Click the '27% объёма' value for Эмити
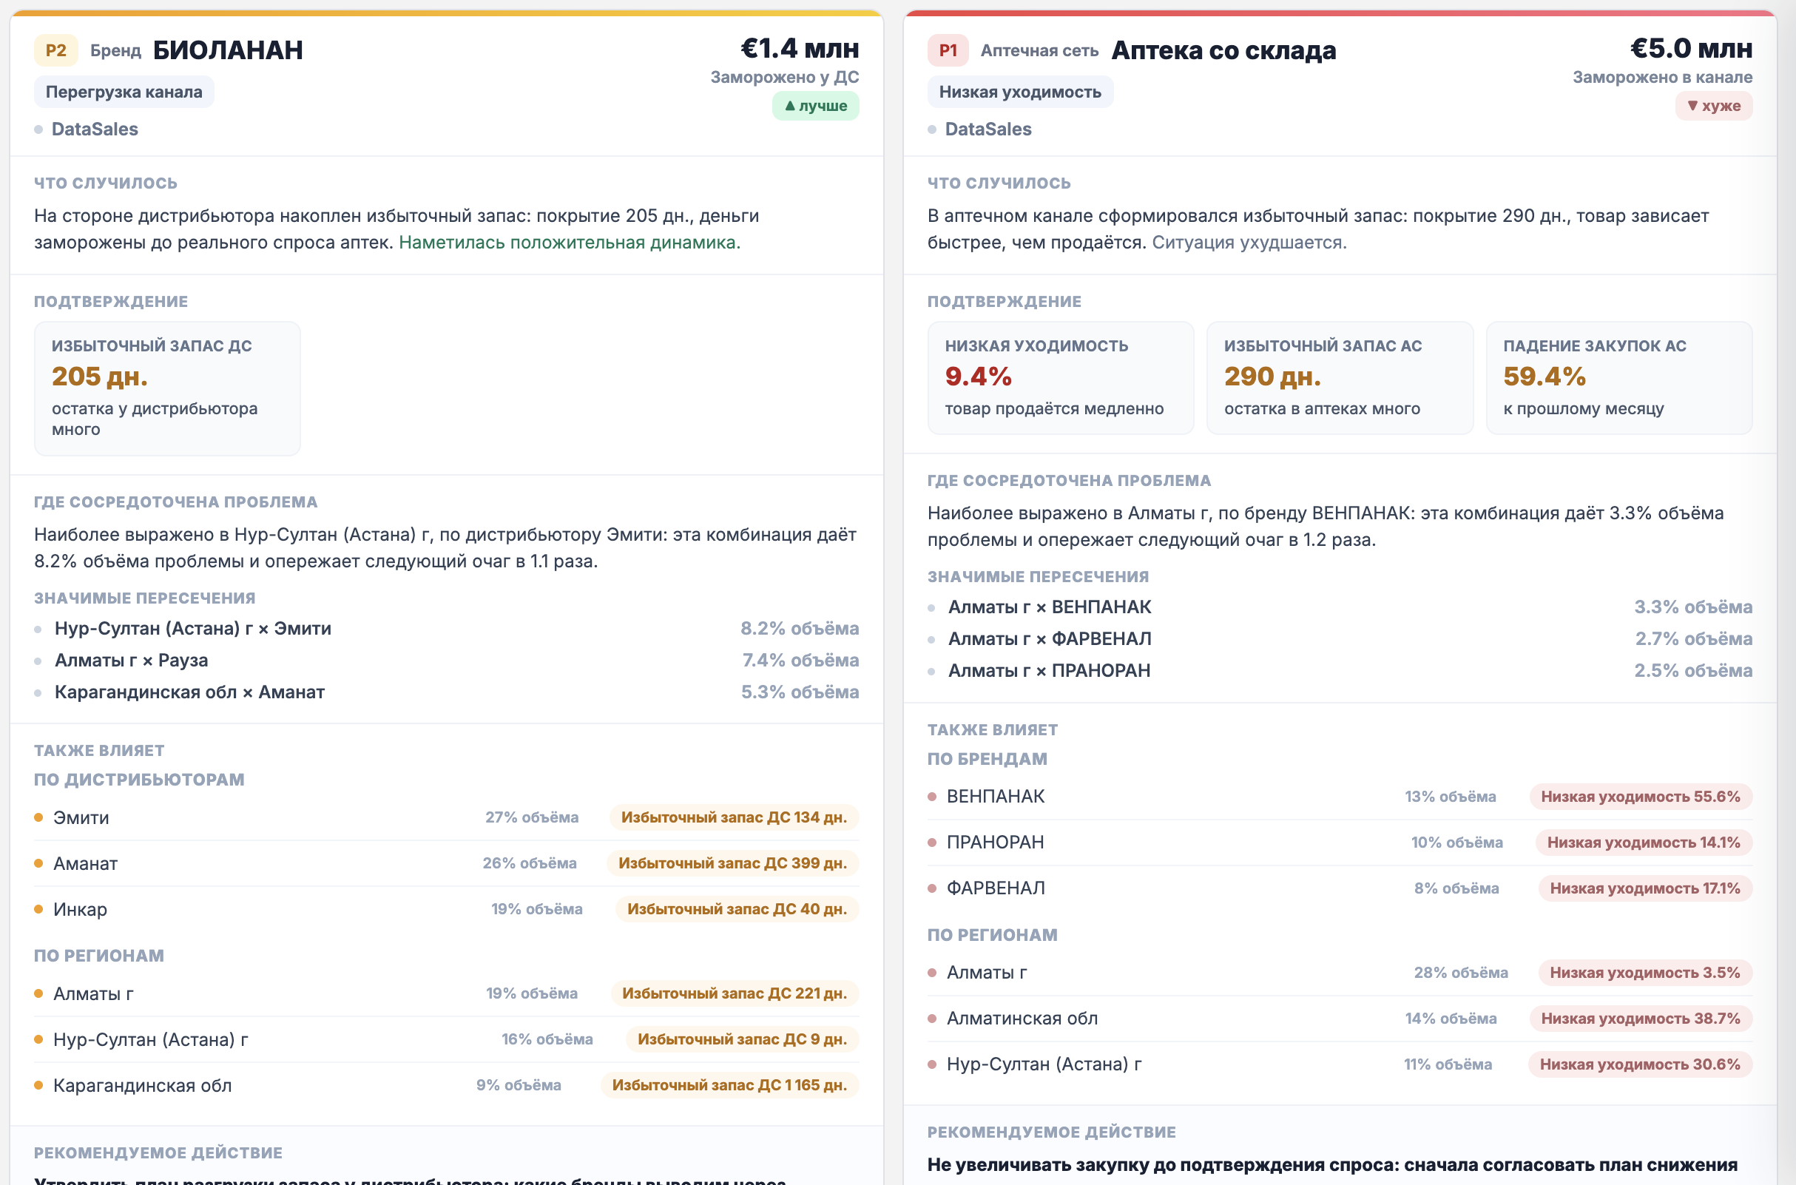 [x=532, y=817]
